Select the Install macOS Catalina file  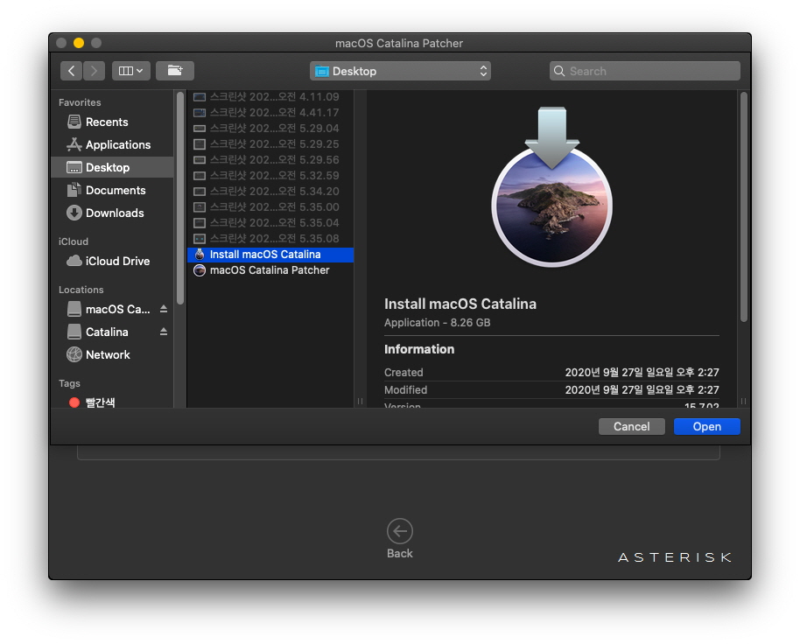click(270, 255)
